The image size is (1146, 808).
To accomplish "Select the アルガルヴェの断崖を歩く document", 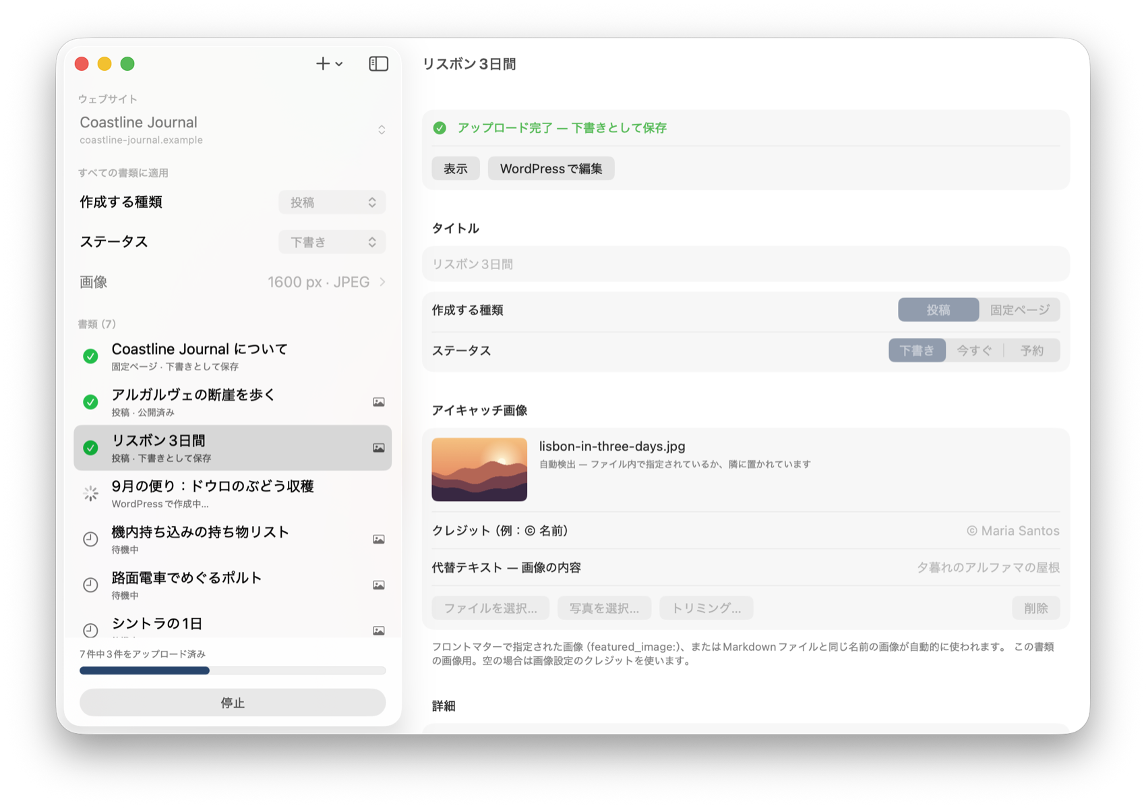I will (233, 402).
